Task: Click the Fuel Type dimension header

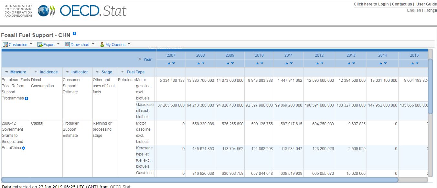Action: tap(135, 72)
